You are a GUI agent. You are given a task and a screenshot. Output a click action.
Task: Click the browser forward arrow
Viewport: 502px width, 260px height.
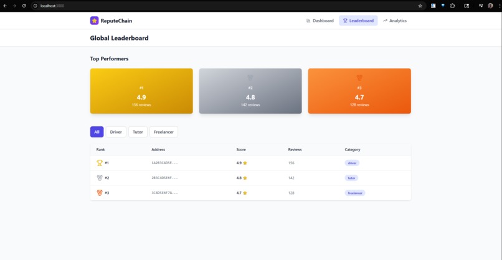click(x=14, y=6)
